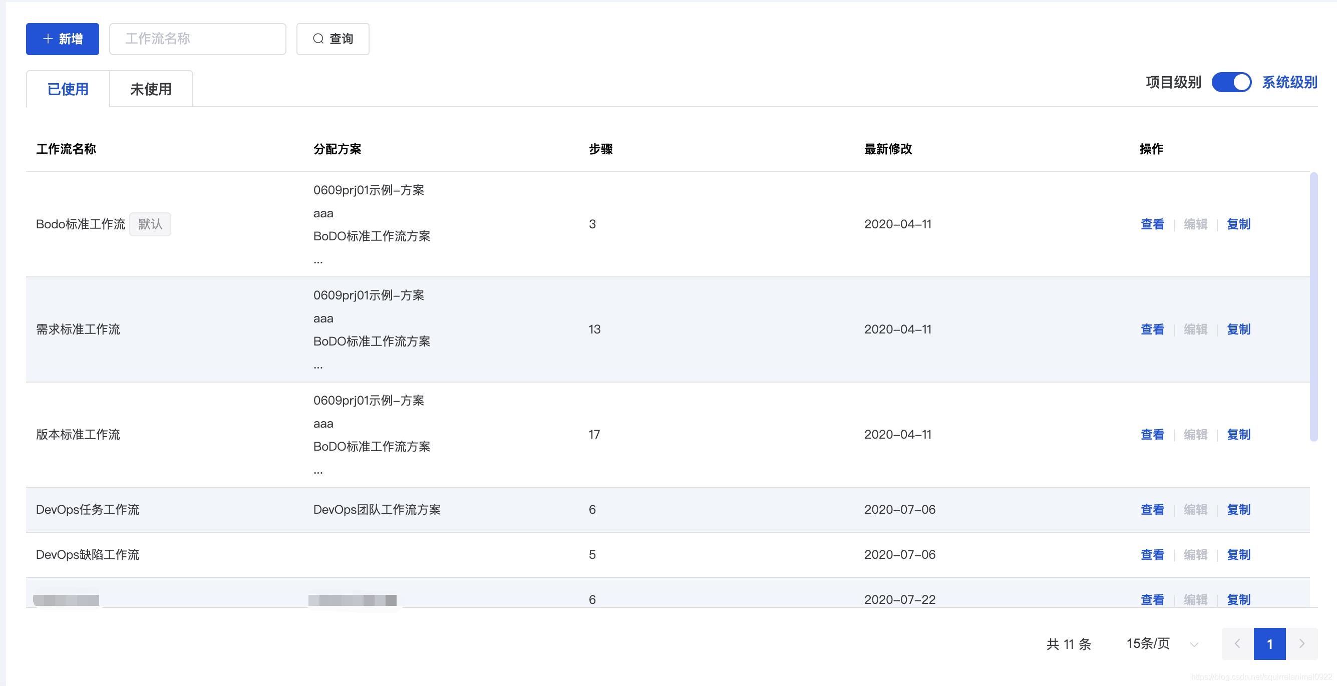Click 编辑 in the 2020-07-22 row
Viewport: 1337px width, 686px height.
click(1195, 599)
